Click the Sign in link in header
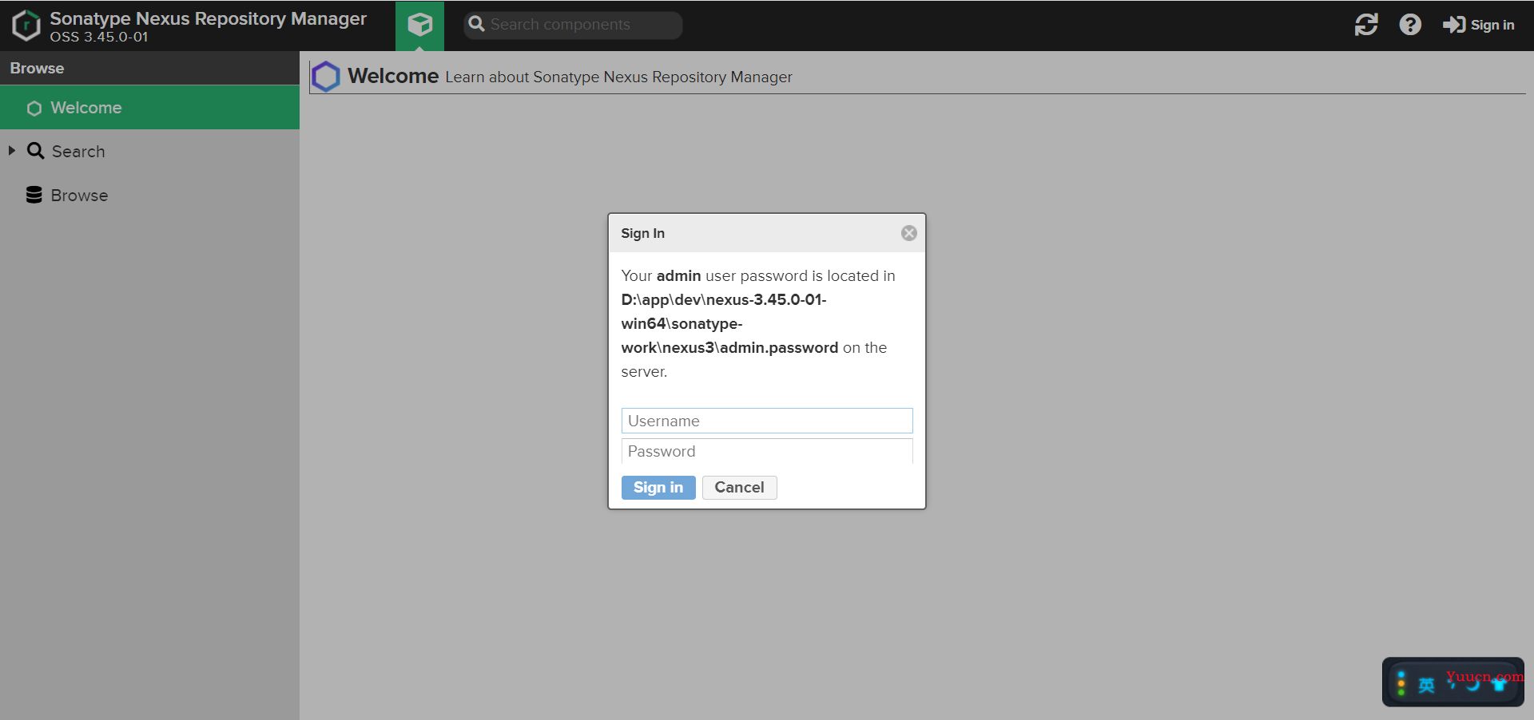This screenshot has height=720, width=1534. pyautogui.click(x=1478, y=25)
